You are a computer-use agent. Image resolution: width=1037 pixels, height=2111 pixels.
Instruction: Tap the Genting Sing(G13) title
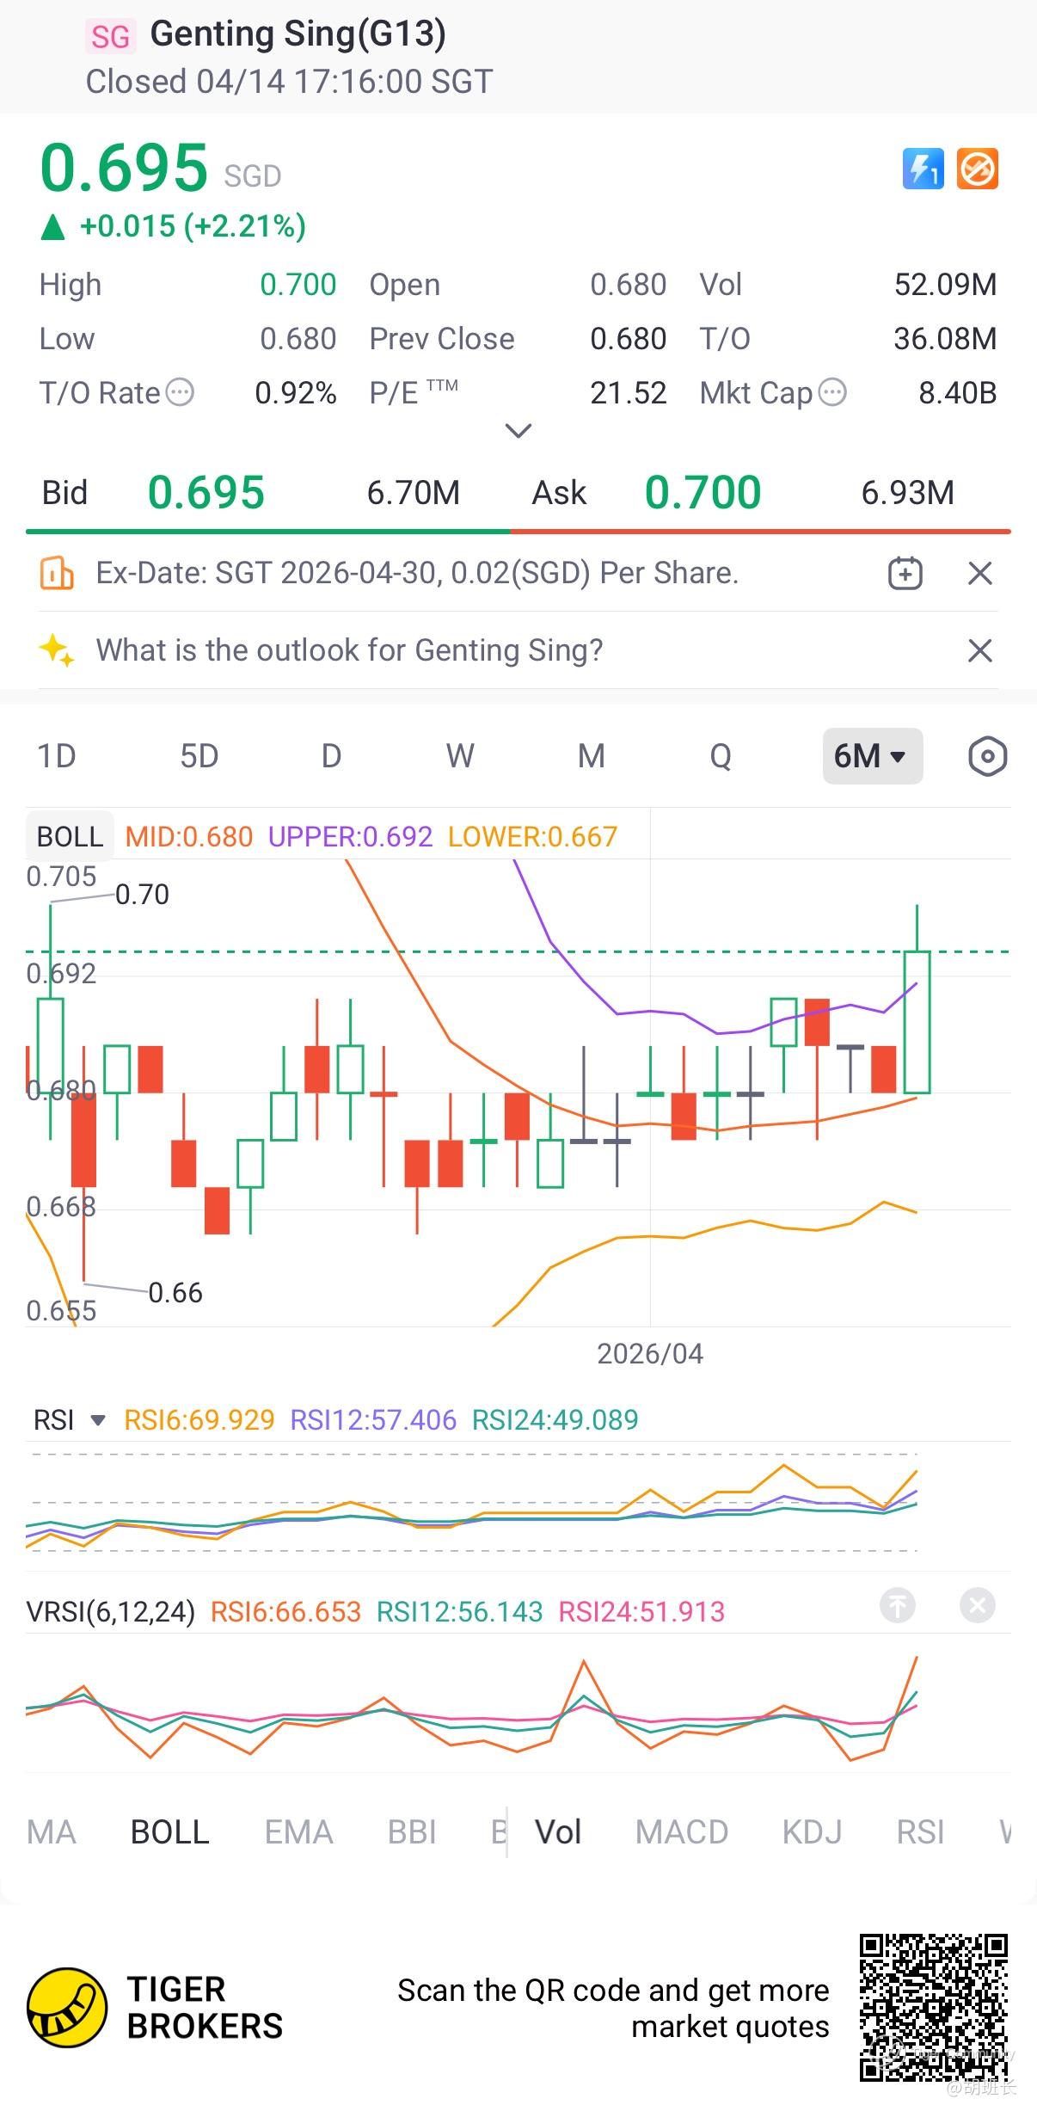pos(298,34)
